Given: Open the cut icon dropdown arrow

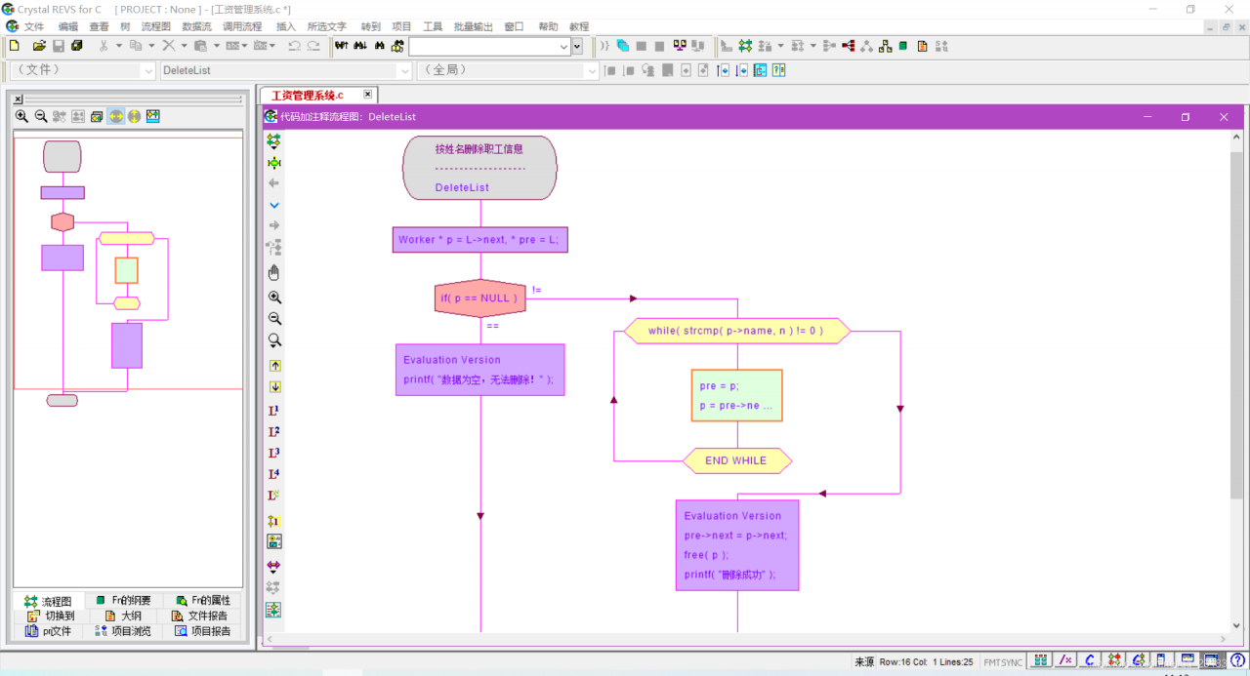Looking at the screenshot, I should 119,46.
